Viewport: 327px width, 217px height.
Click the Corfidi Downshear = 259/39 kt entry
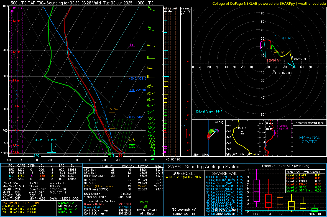pyautogui.click(x=108, y=210)
